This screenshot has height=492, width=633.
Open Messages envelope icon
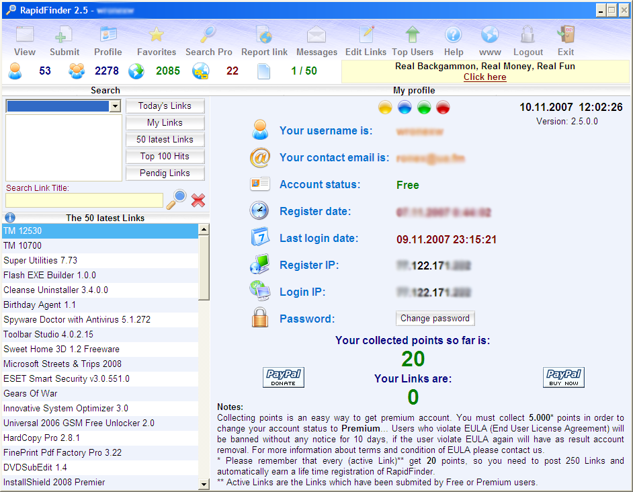[x=316, y=34]
